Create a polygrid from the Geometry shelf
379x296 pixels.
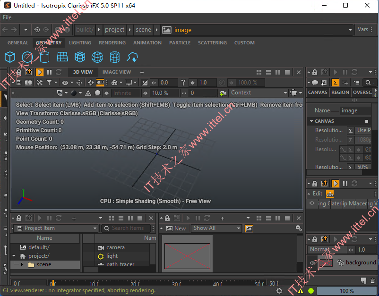62,57
